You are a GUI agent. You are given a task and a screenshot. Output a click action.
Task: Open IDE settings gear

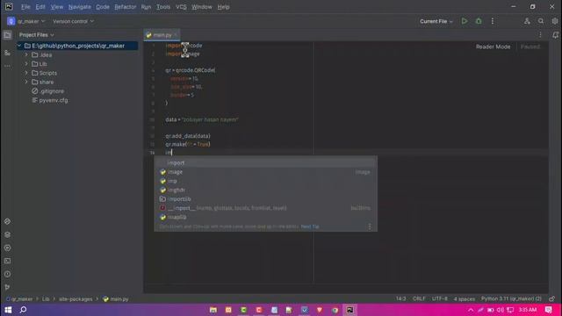pos(555,21)
